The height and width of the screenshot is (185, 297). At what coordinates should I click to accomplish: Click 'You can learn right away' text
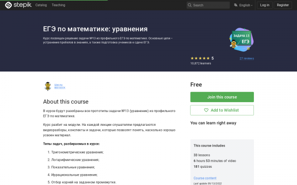coord(213,123)
